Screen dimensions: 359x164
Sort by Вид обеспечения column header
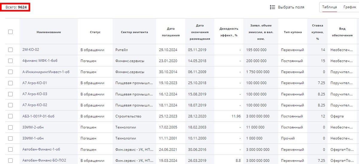pos(342,32)
